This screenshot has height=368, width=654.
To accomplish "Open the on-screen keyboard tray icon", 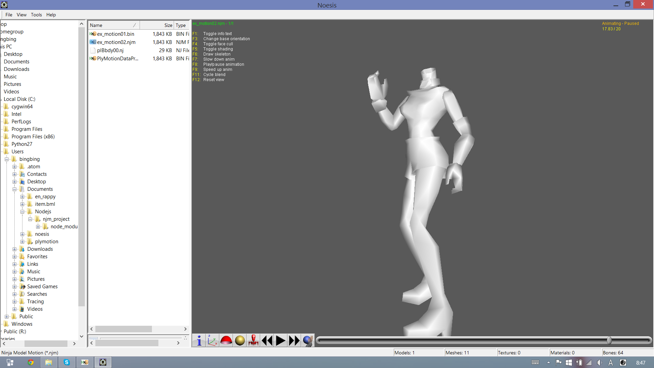I will click(x=535, y=363).
